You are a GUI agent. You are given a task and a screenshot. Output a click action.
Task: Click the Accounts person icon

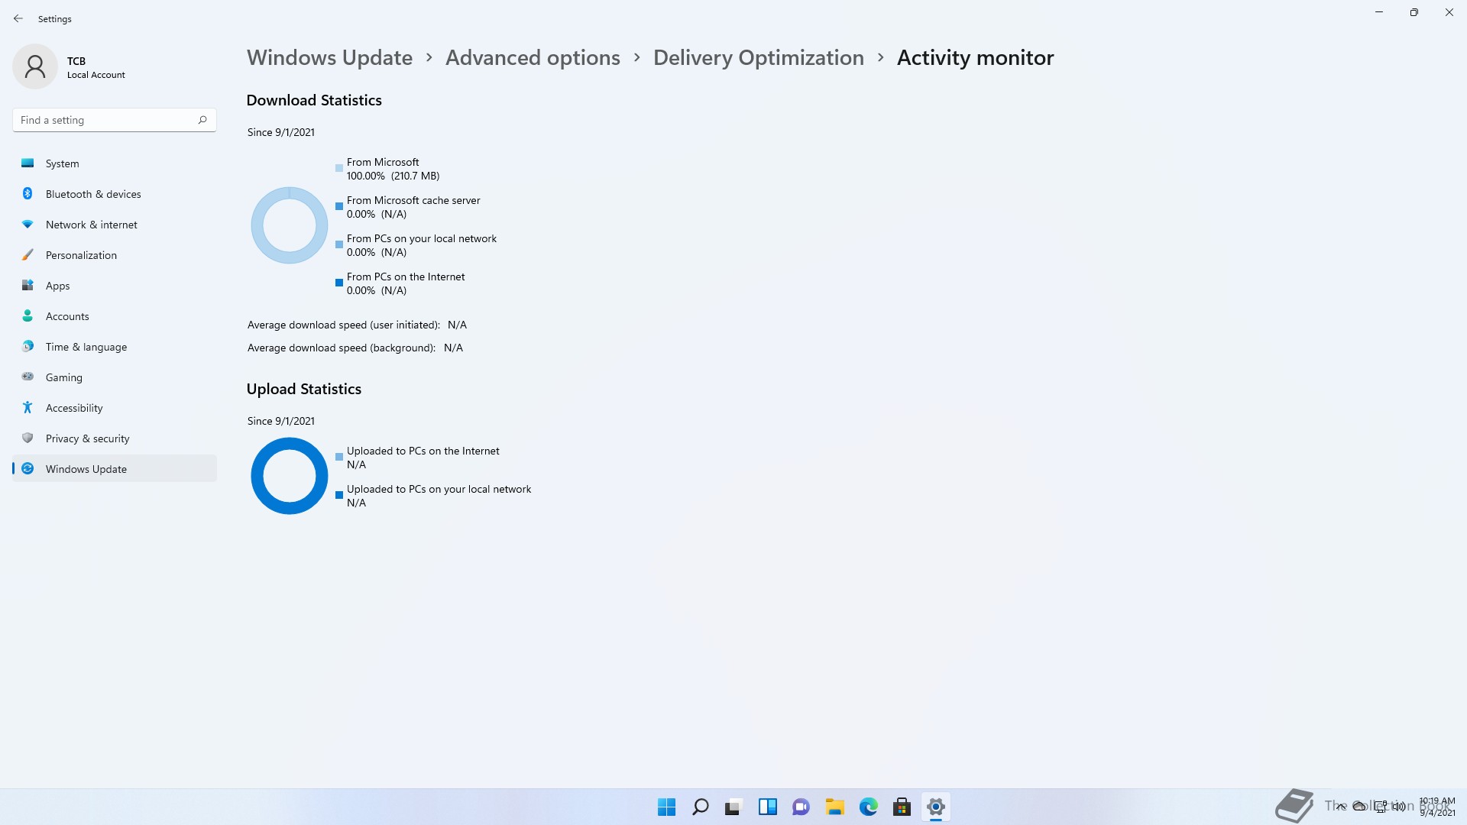point(28,315)
